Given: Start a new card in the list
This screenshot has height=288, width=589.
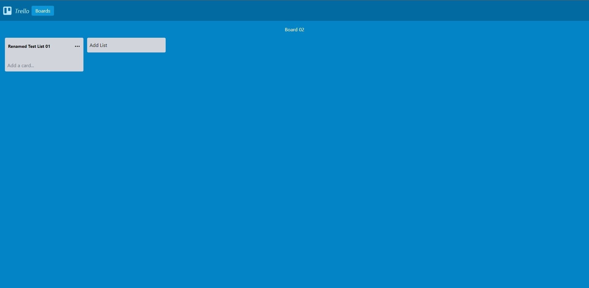Looking at the screenshot, I should (21, 65).
